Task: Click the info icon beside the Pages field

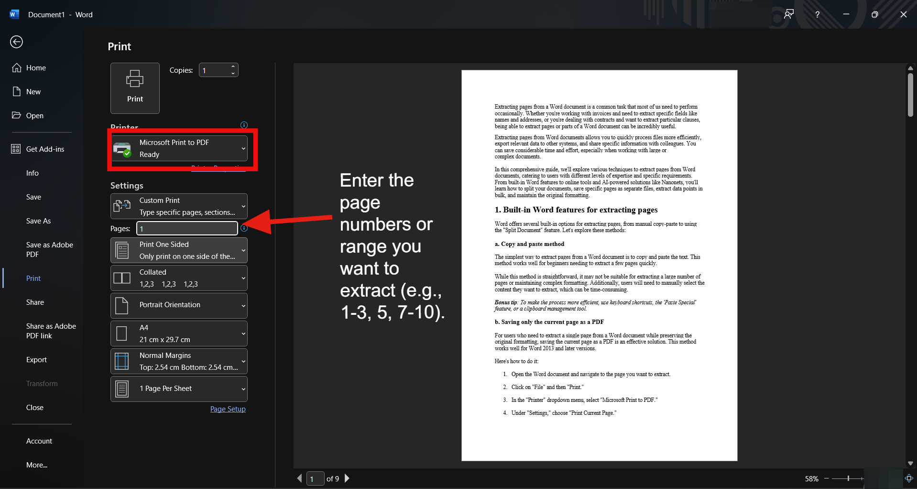Action: tap(244, 228)
